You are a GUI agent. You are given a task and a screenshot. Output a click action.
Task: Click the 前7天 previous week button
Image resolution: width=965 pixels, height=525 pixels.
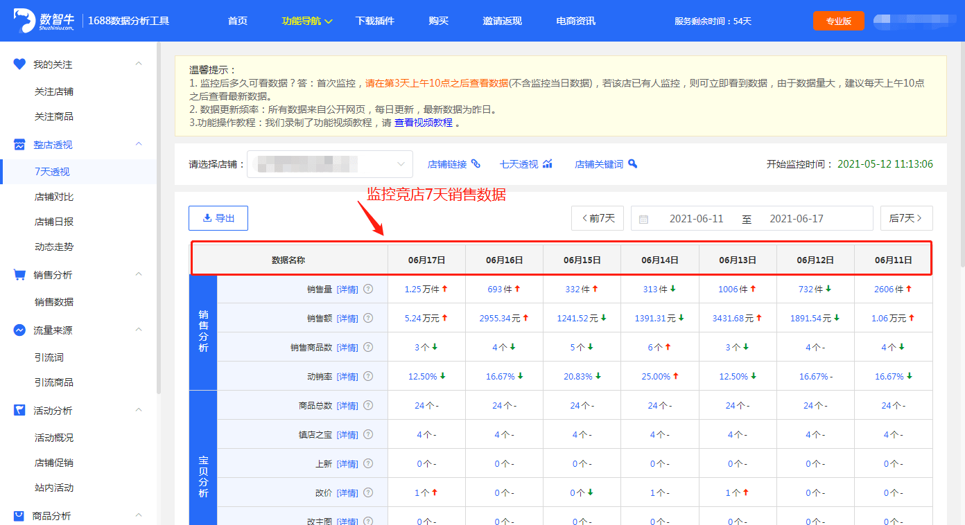[x=598, y=218]
